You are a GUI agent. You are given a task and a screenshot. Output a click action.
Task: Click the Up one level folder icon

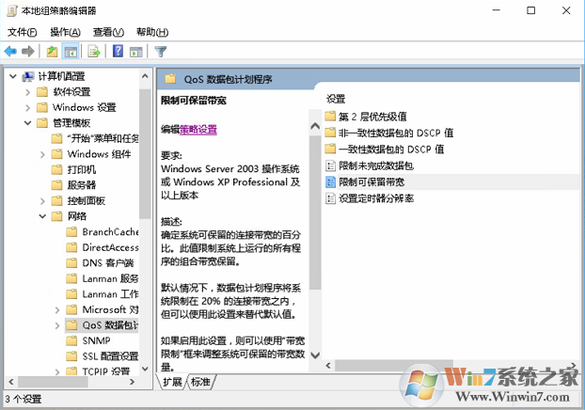coord(52,51)
